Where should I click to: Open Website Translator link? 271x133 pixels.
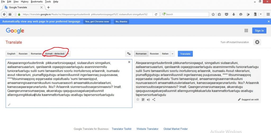pos(147,129)
